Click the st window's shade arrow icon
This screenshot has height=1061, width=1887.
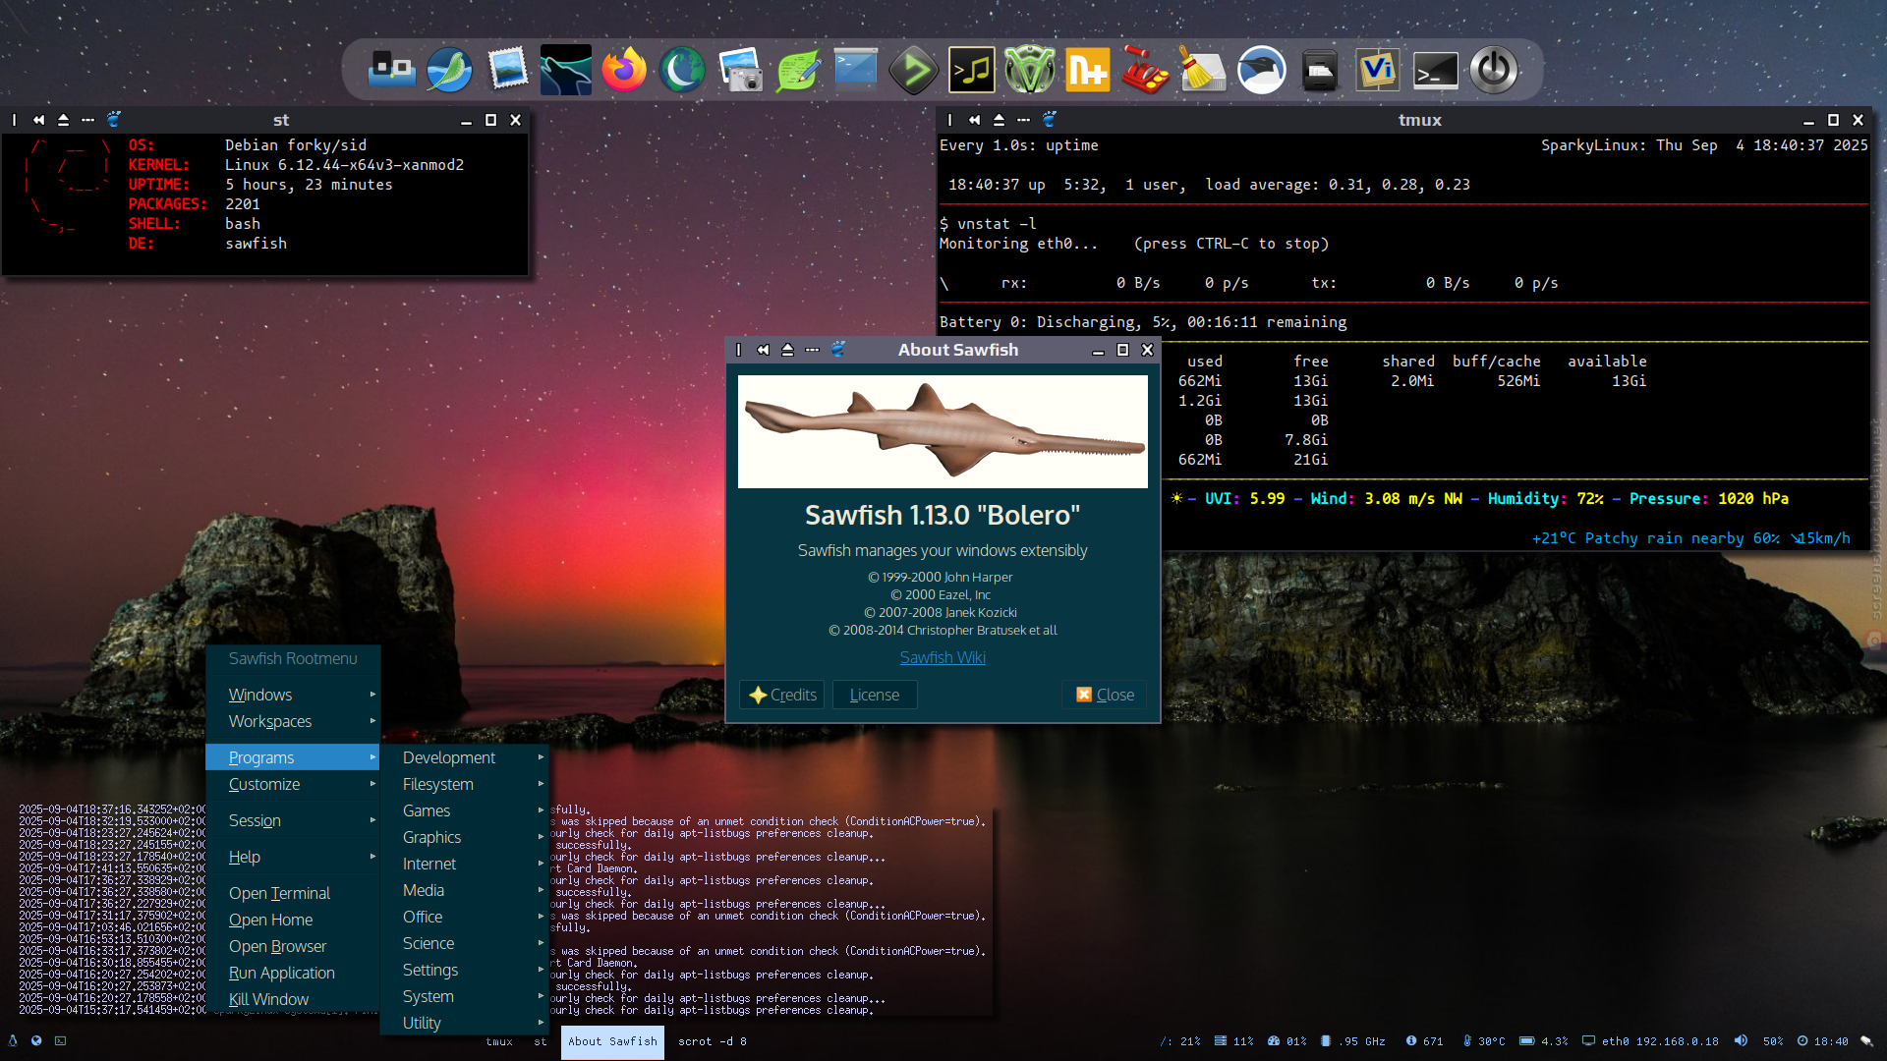tap(63, 120)
